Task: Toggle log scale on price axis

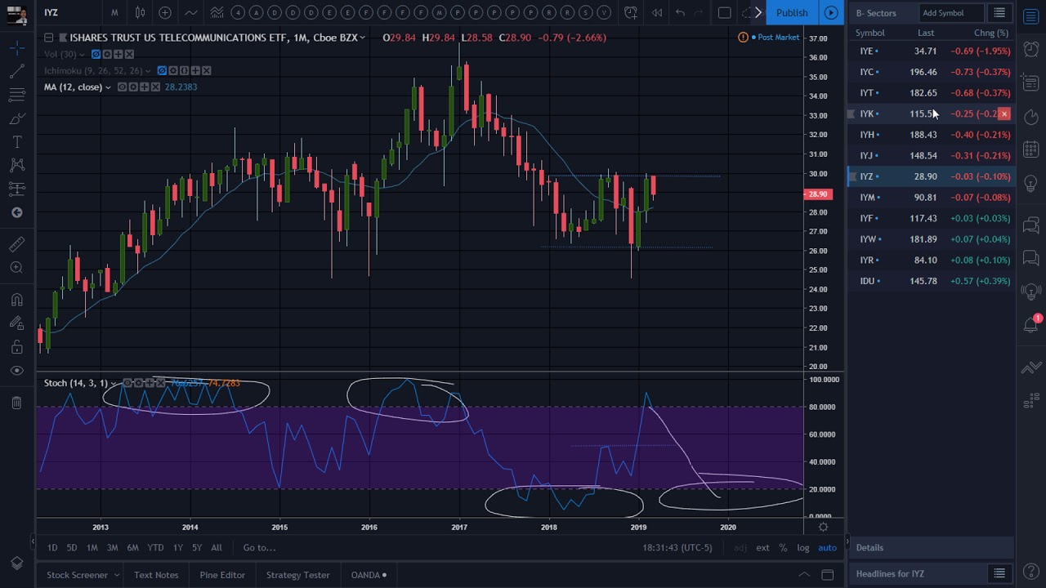Action: pos(802,548)
